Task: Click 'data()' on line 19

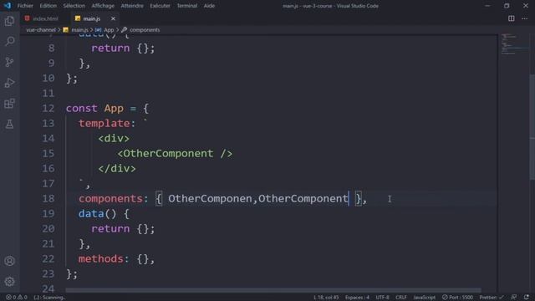Action: [98, 214]
